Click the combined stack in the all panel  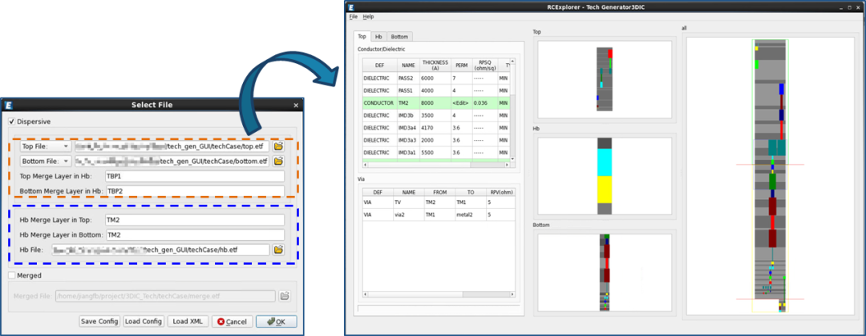(770, 176)
